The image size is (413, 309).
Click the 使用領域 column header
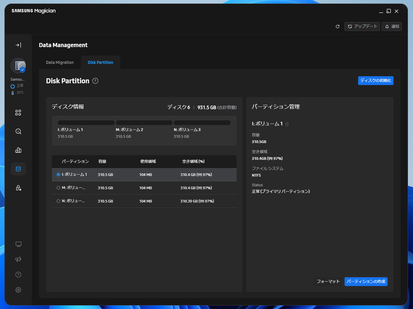pyautogui.click(x=148, y=161)
